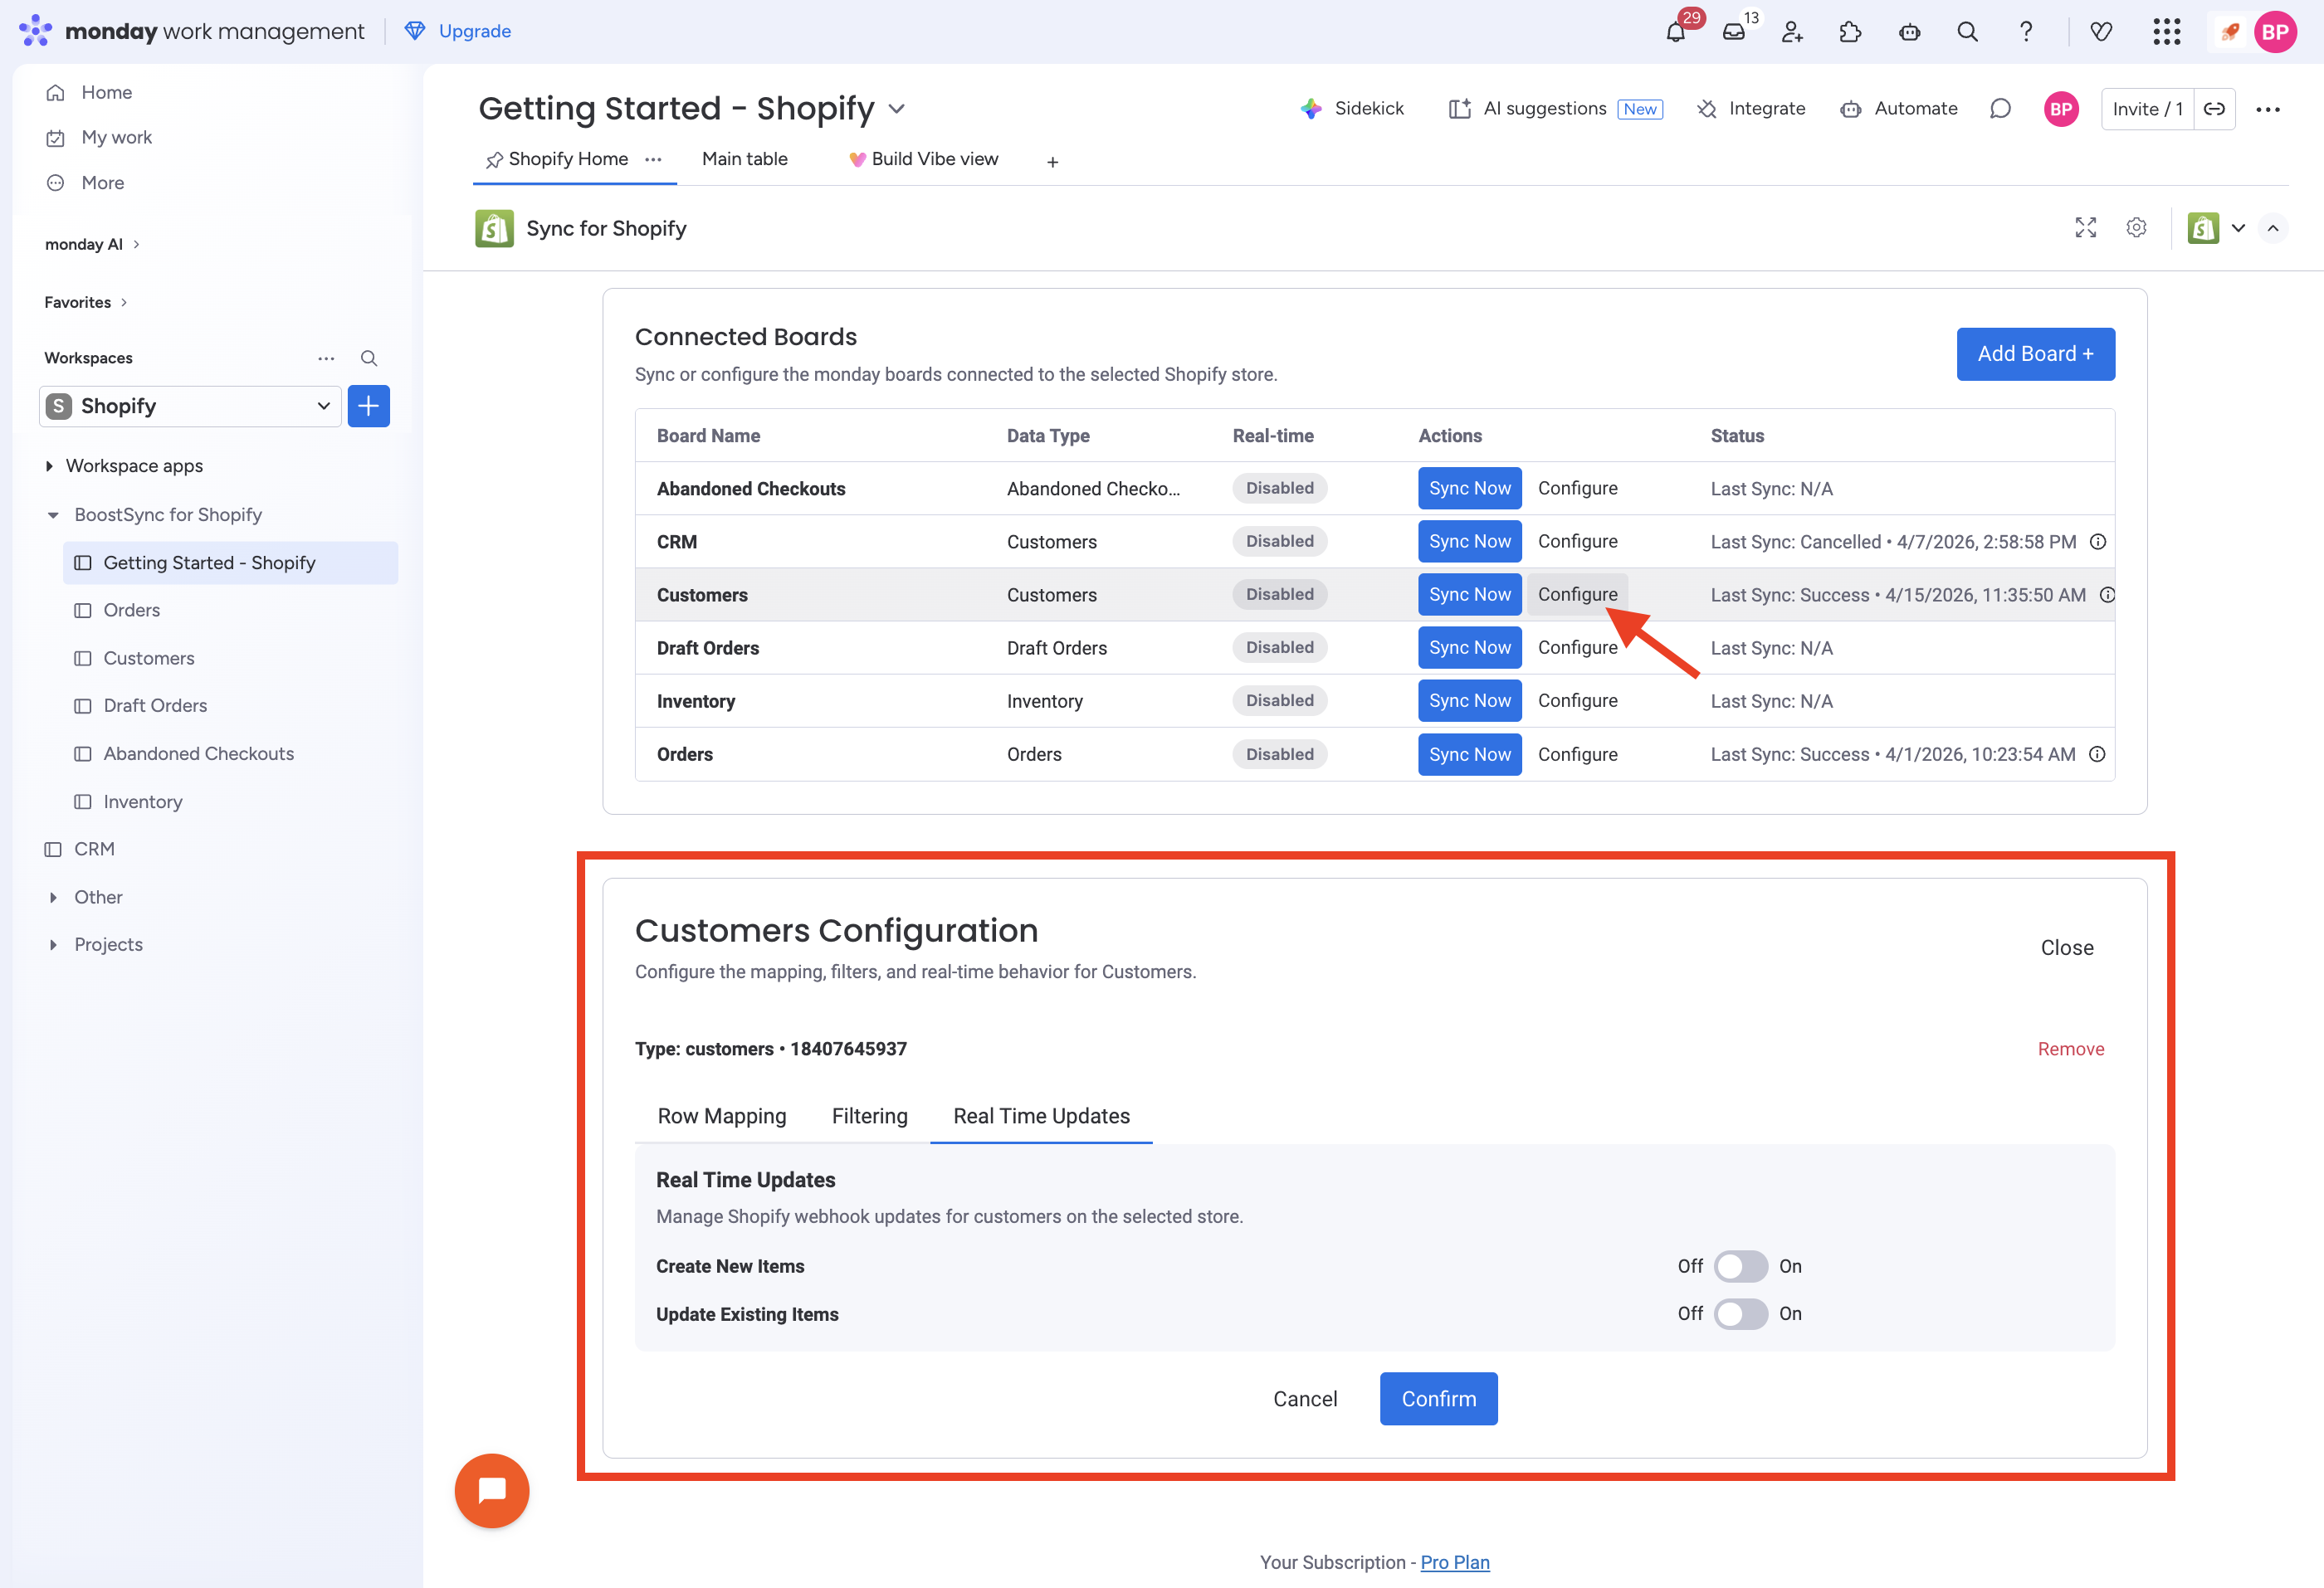
Task: Click the heart favorites icon in top bar
Action: point(2101,32)
